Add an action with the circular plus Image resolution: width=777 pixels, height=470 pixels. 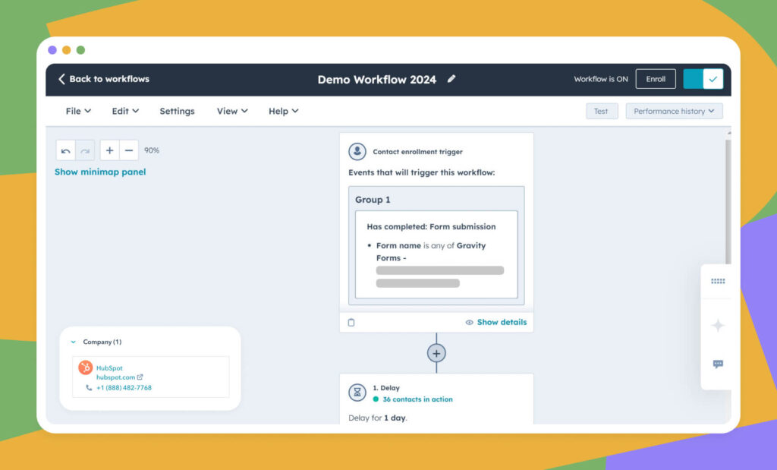coord(436,354)
